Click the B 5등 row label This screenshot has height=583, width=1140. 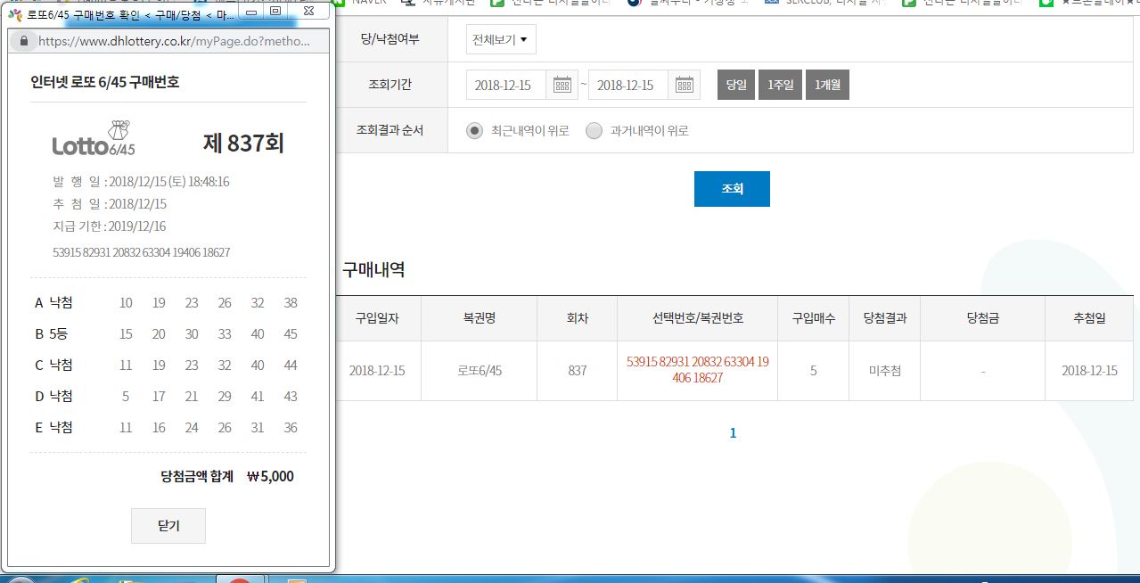tap(53, 334)
